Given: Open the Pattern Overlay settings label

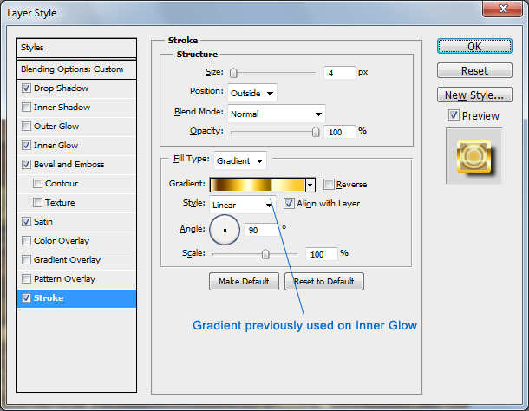Looking at the screenshot, I should tap(65, 278).
